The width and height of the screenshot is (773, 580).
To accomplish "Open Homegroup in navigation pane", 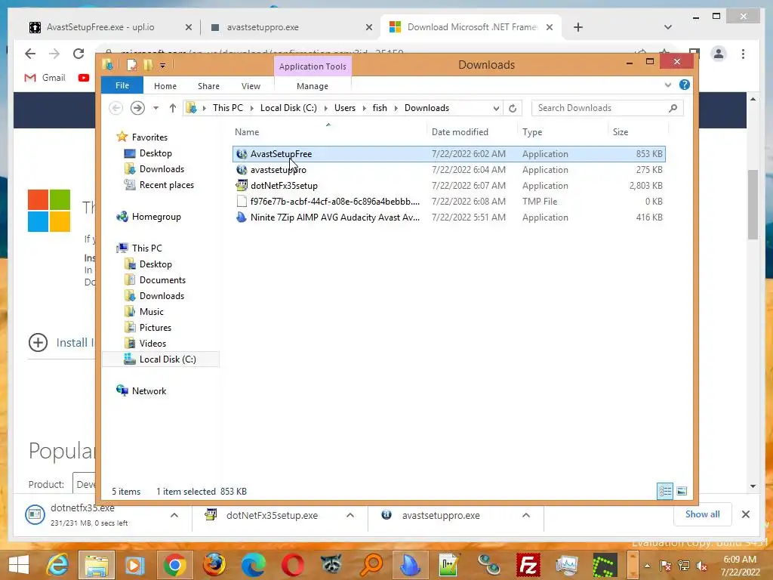I will (x=156, y=217).
